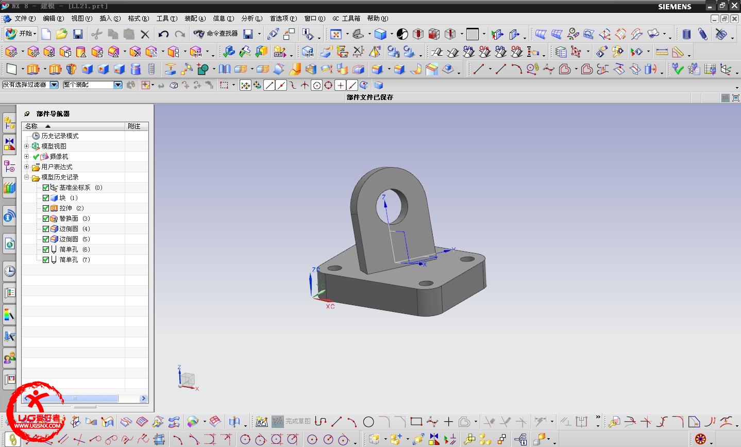Open the 文件 menu
Viewport: 741px width, 447px height.
(x=25, y=19)
